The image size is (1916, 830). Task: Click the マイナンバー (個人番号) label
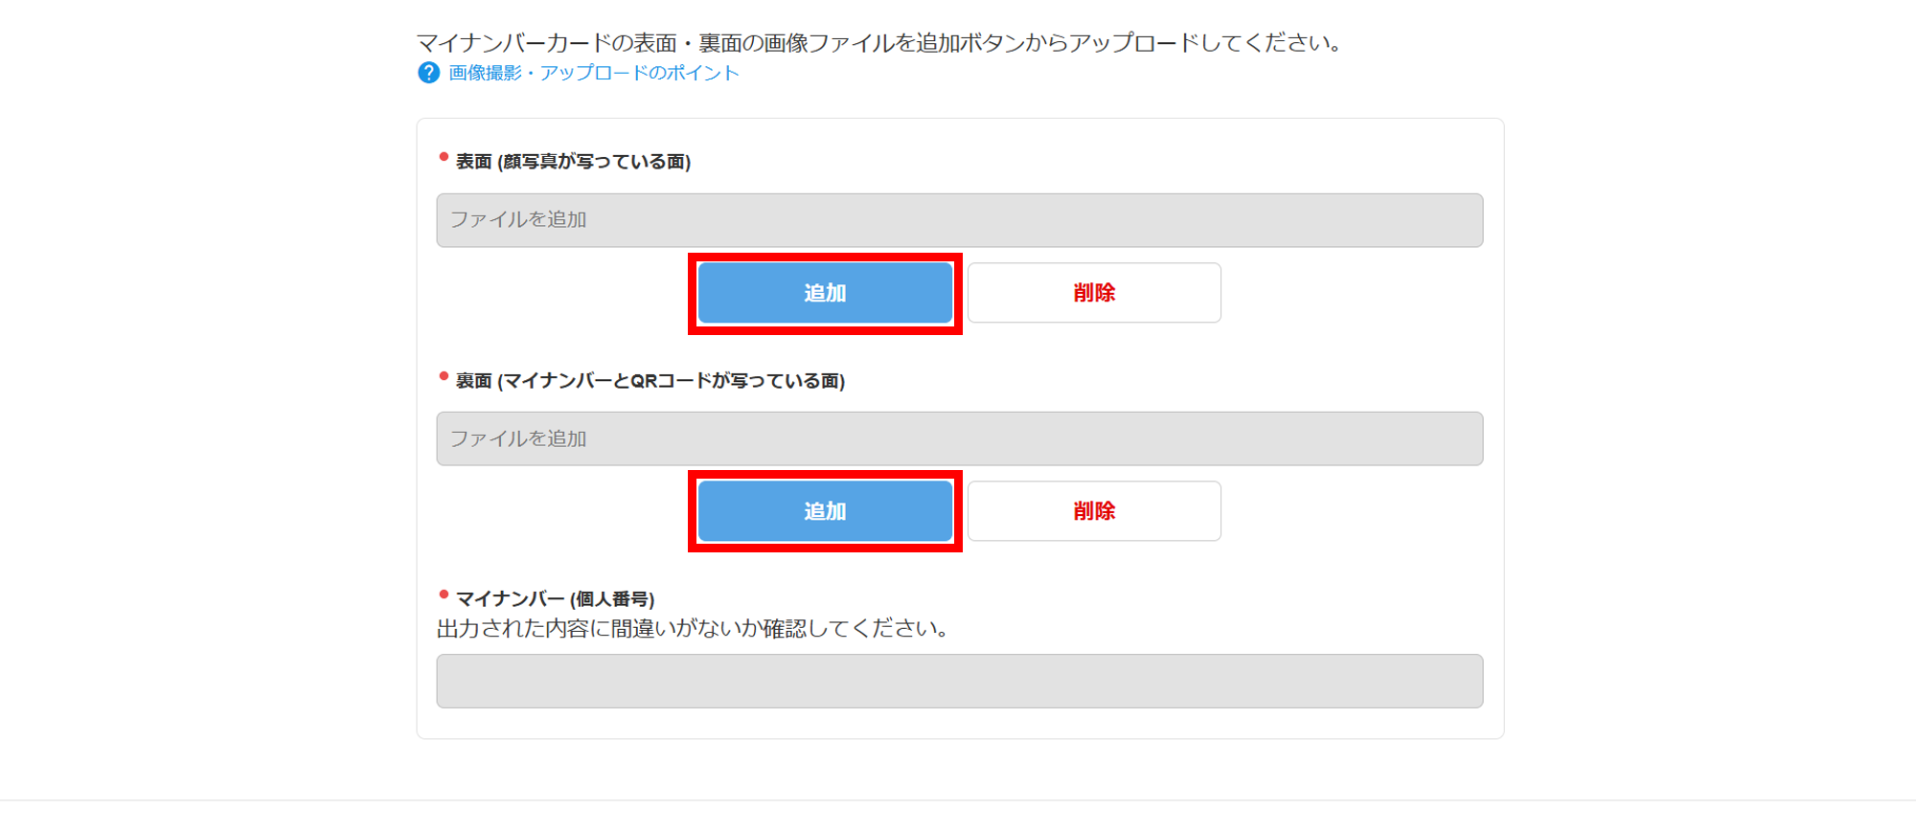(555, 599)
